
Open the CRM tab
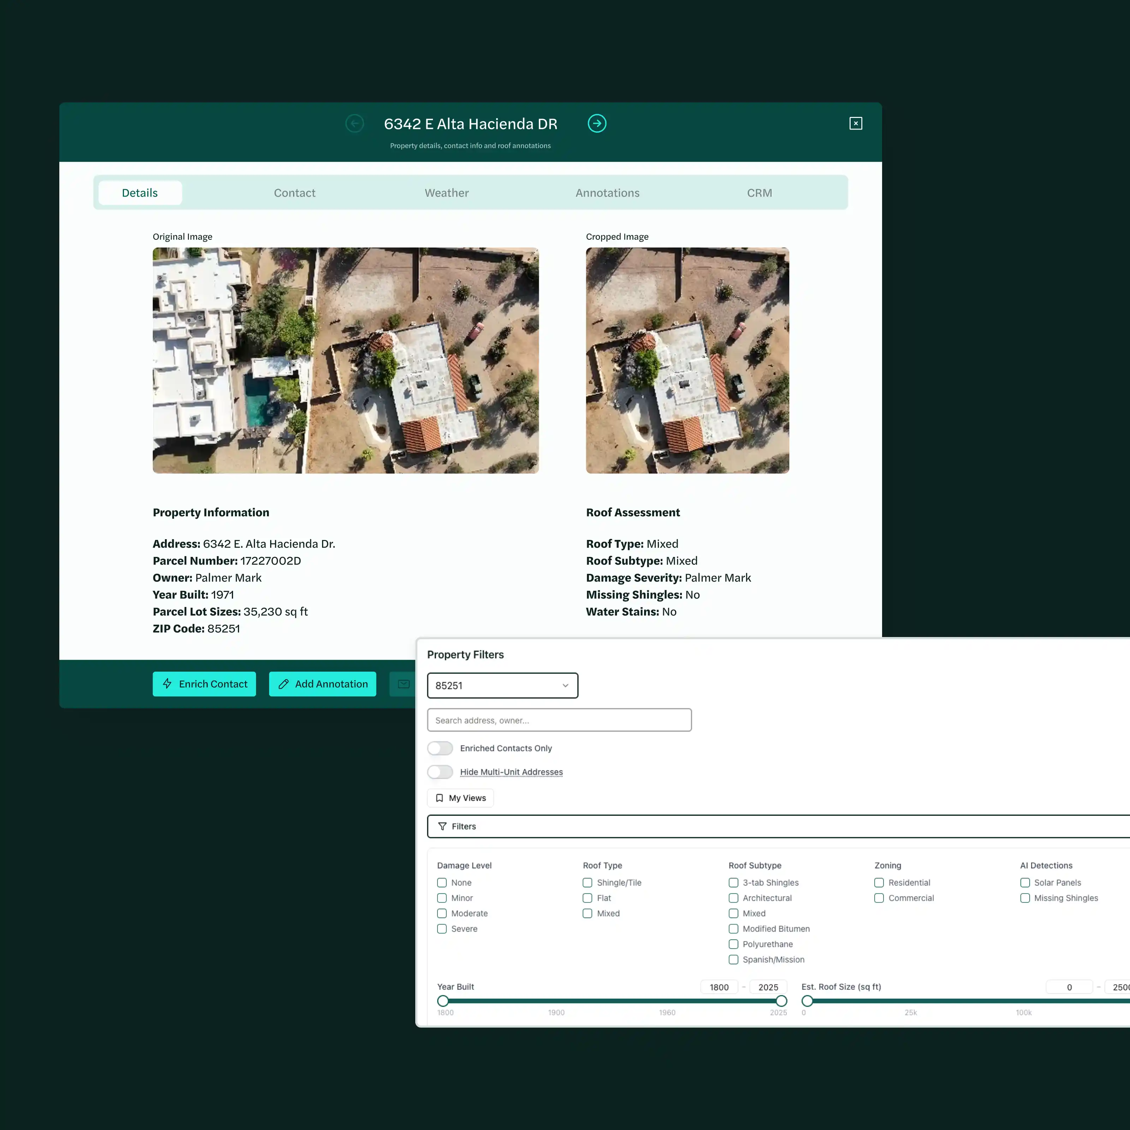[760, 193]
